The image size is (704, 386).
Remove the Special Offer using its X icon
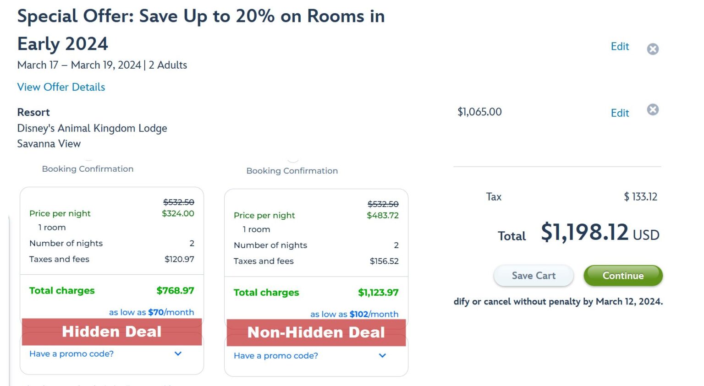653,49
